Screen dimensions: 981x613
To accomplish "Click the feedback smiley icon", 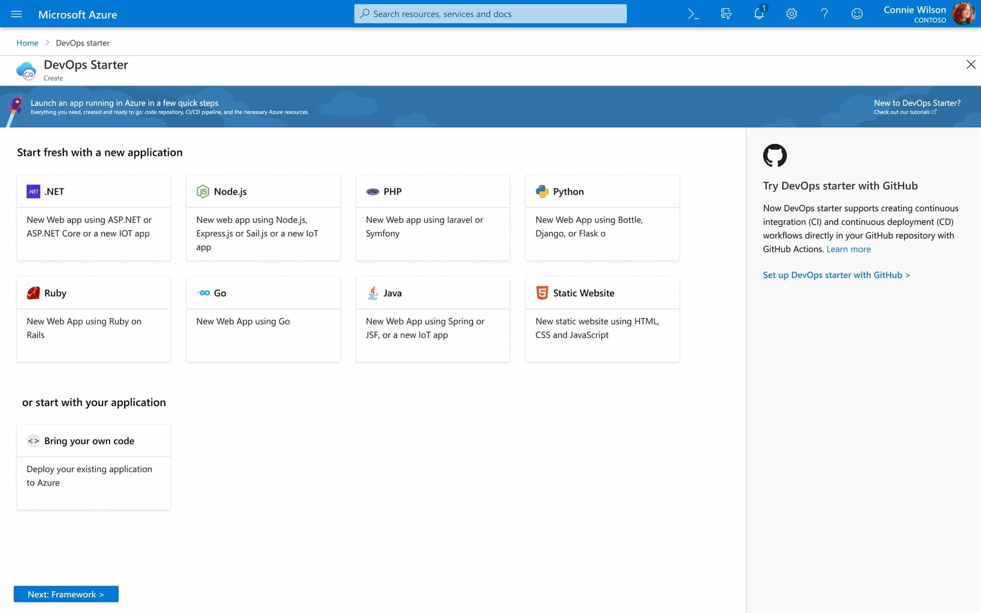I will click(x=857, y=14).
